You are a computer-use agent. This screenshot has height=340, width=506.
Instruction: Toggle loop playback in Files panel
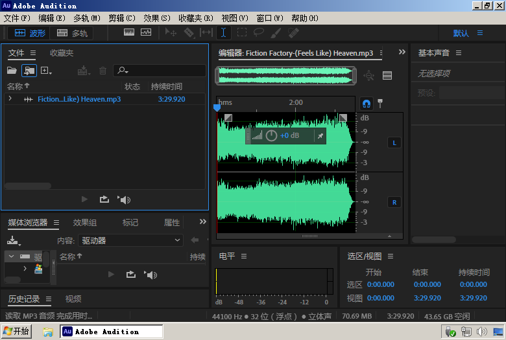104,199
